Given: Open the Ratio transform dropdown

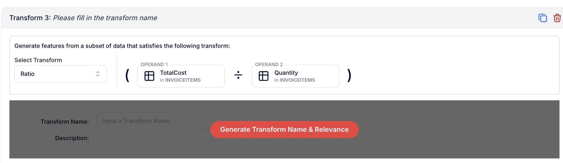Looking at the screenshot, I should [x=61, y=74].
